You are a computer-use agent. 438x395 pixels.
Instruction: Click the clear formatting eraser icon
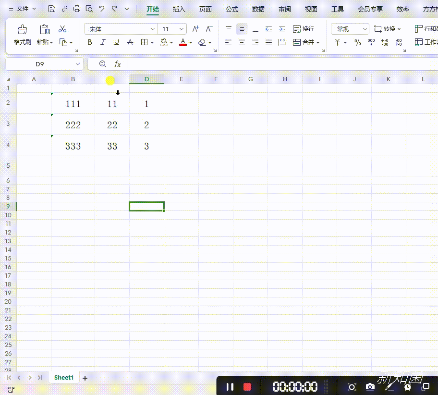(202, 42)
